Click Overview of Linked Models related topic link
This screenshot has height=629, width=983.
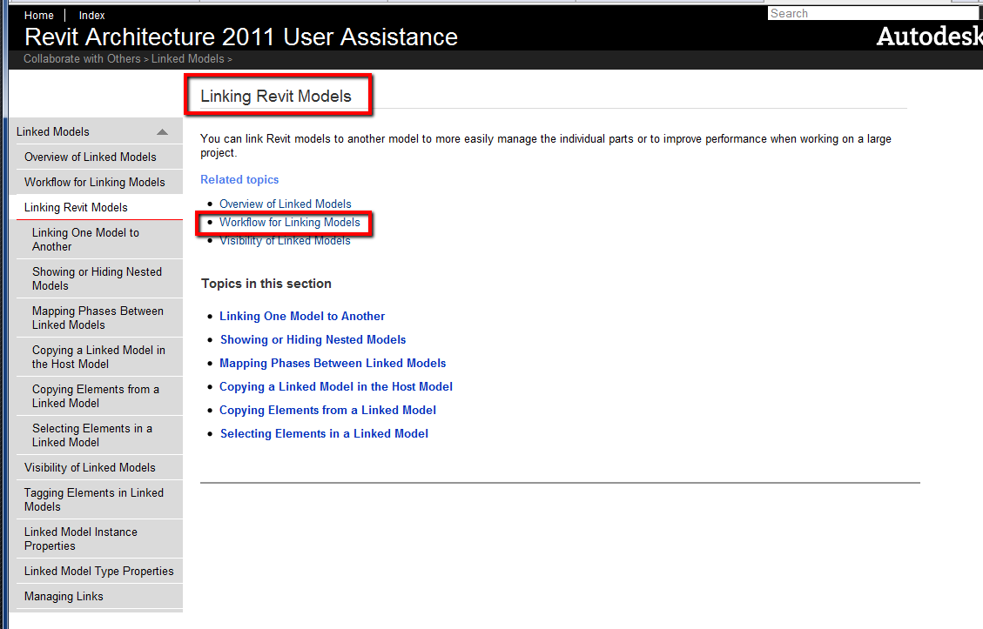(x=286, y=204)
